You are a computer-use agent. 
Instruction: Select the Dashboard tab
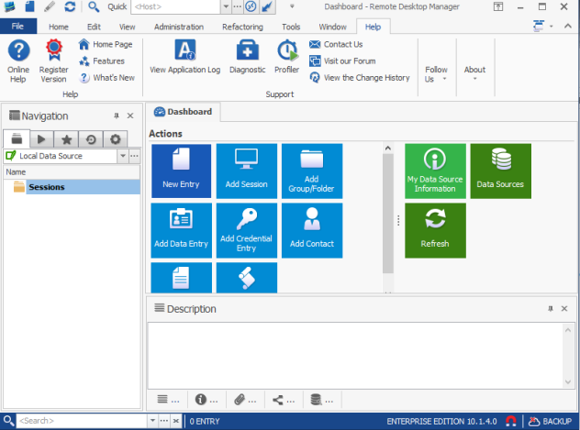pos(184,112)
